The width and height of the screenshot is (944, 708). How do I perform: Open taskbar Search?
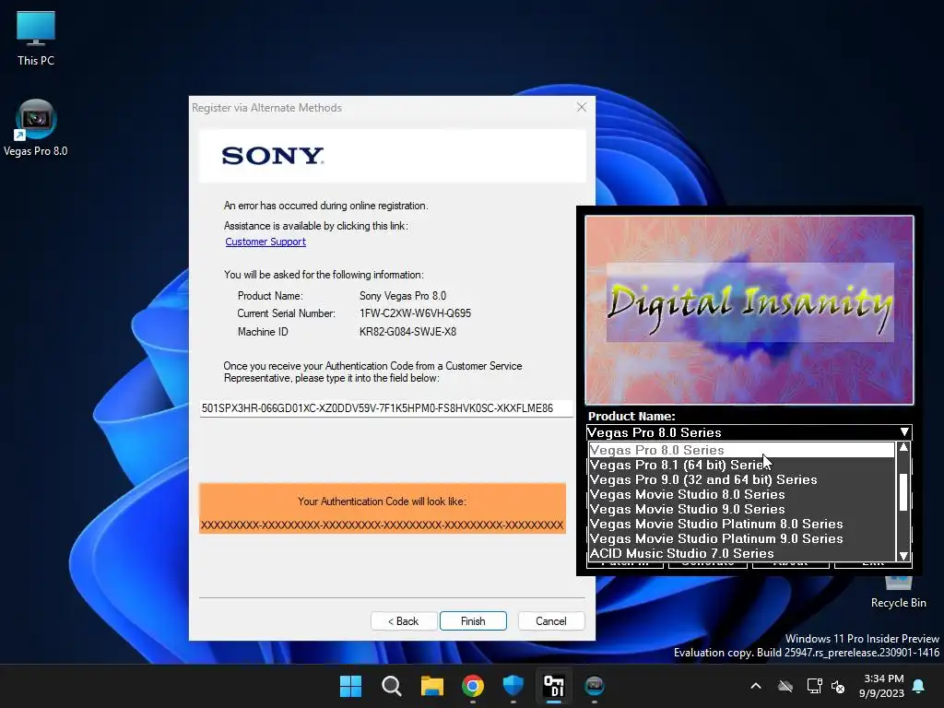pos(391,686)
